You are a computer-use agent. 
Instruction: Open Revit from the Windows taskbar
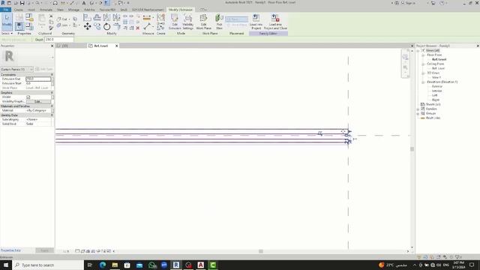176,265
